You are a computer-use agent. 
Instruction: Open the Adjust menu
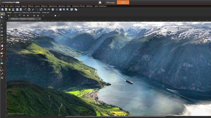pos(24,6)
